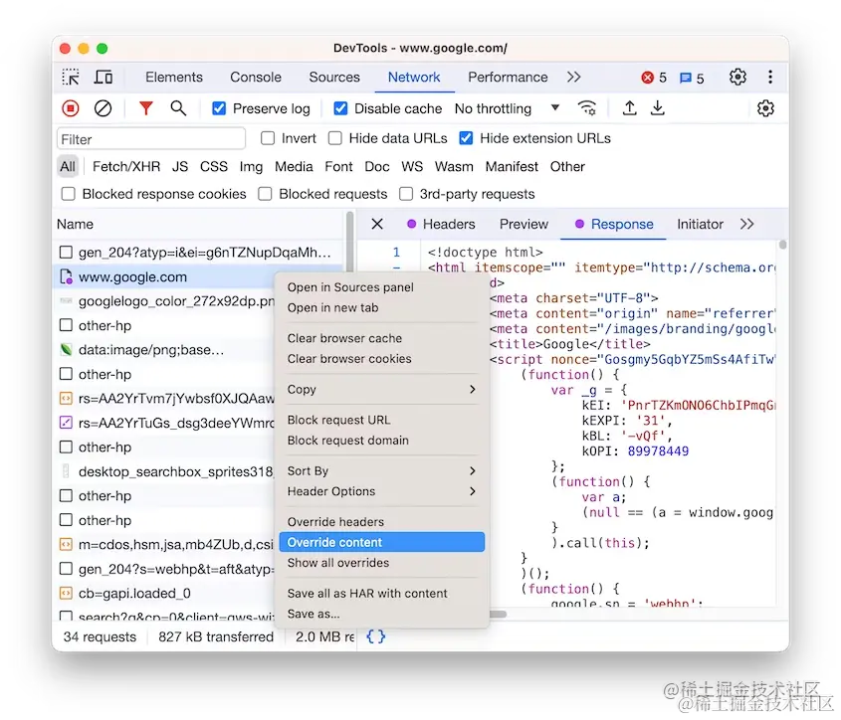Click script icon beside cb=gapi.loaded_0
The height and width of the screenshot is (720, 841).
(66, 593)
